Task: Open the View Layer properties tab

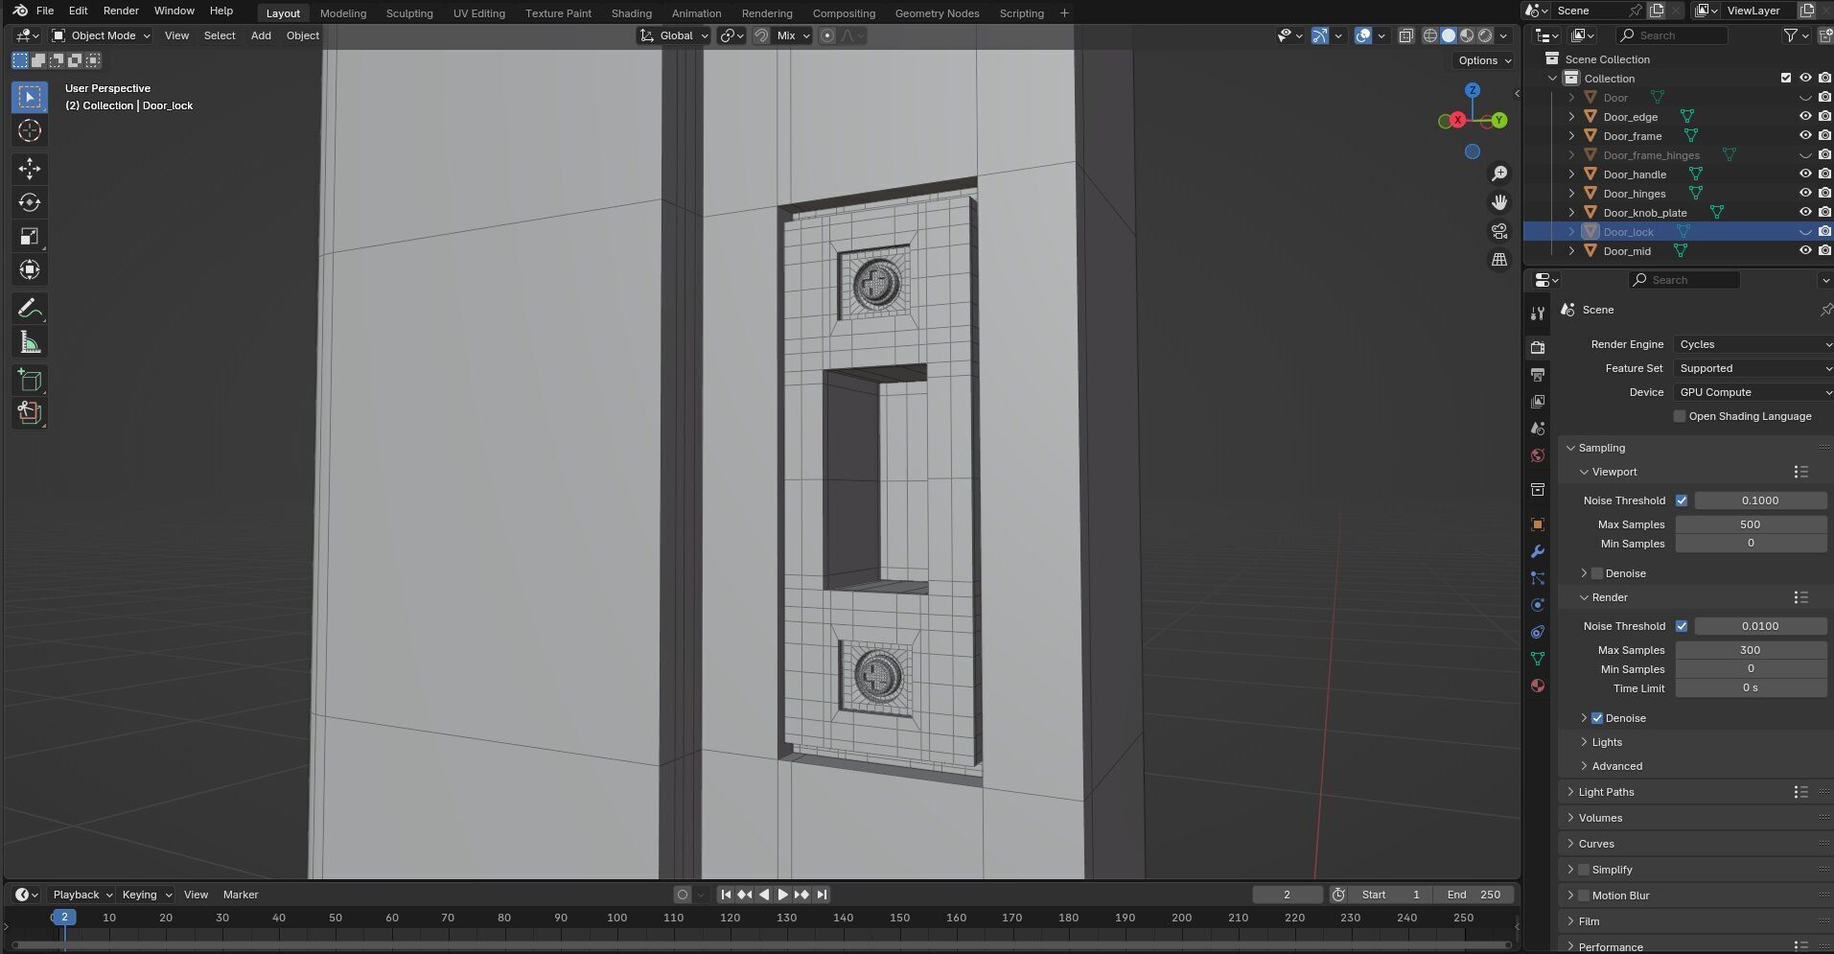Action: point(1538,401)
